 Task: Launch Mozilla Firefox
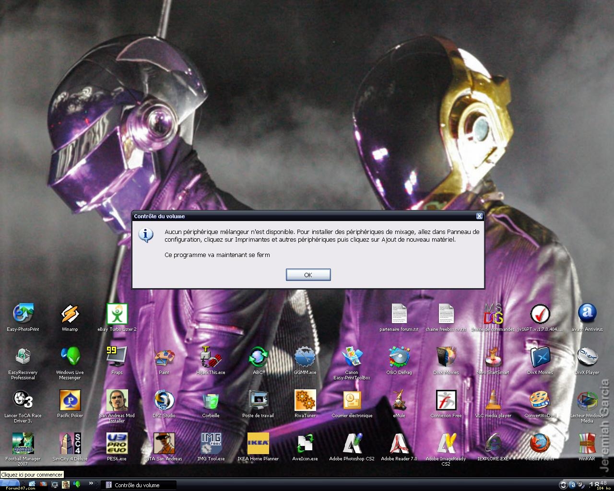pyautogui.click(x=540, y=447)
